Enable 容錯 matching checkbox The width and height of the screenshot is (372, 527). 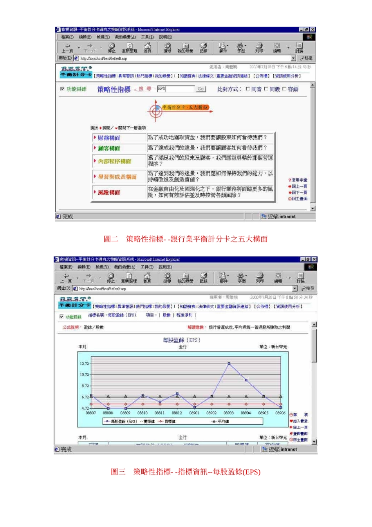(x=284, y=89)
